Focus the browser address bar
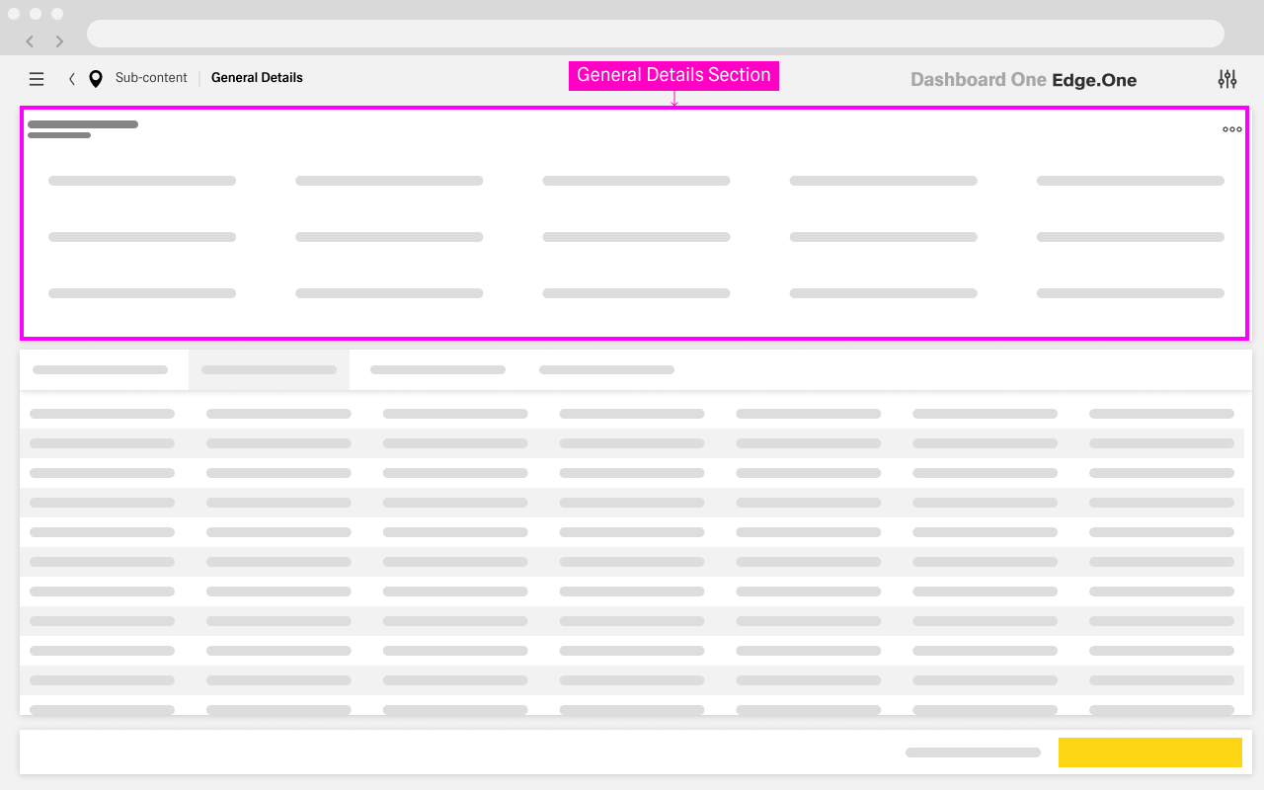Viewport: 1264px width, 790px height. (x=656, y=34)
